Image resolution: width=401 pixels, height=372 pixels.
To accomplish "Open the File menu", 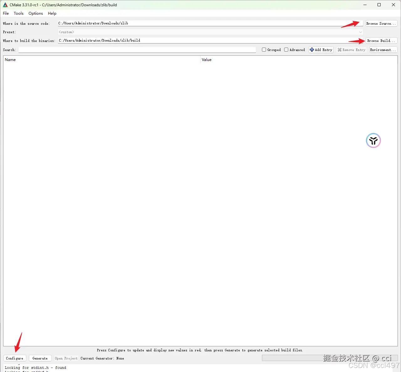I will [6, 13].
